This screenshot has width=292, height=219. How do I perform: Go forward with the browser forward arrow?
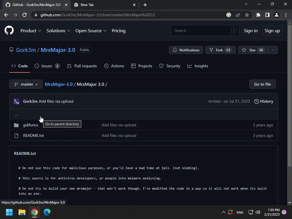[x=15, y=15]
